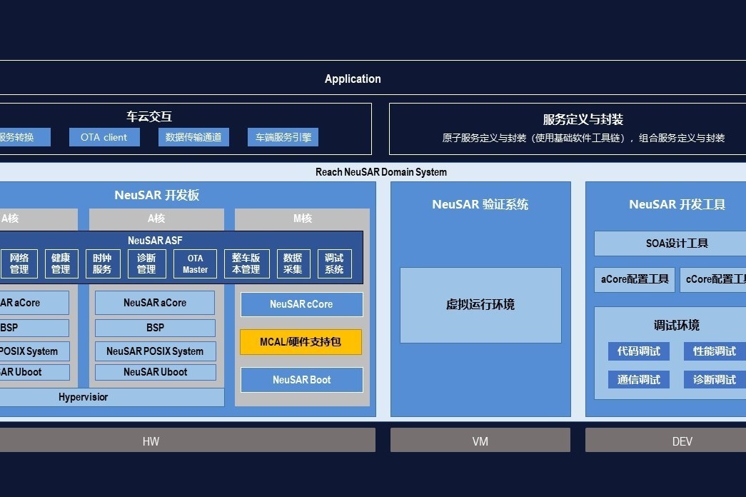
Task: Expand the NeuSAR 开发板 panel
Action: (159, 195)
